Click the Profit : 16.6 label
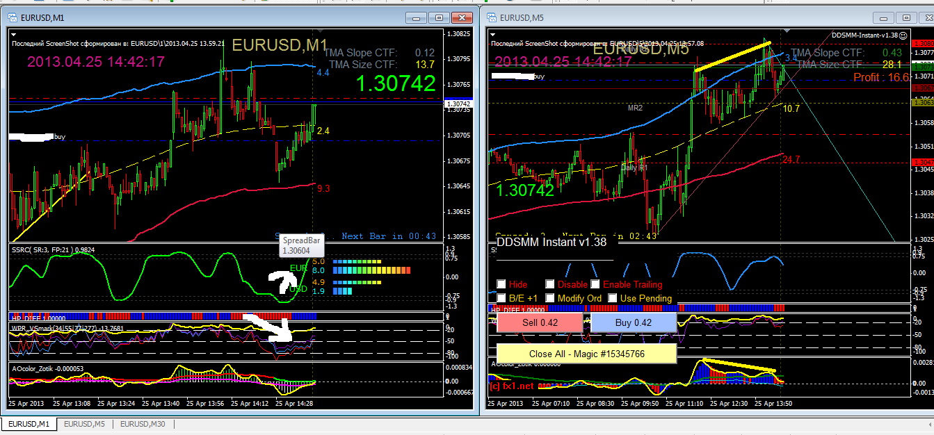This screenshot has height=435, width=934. pos(881,77)
